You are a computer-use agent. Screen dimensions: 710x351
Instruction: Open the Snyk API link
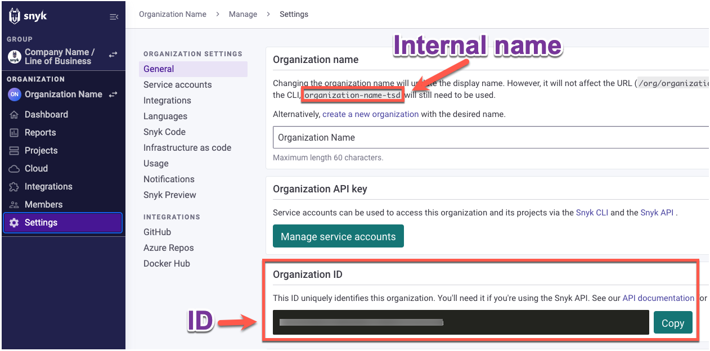pyautogui.click(x=657, y=213)
